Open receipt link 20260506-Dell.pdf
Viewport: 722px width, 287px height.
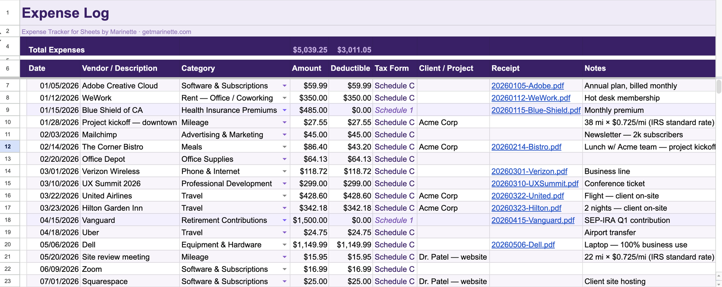tap(523, 245)
